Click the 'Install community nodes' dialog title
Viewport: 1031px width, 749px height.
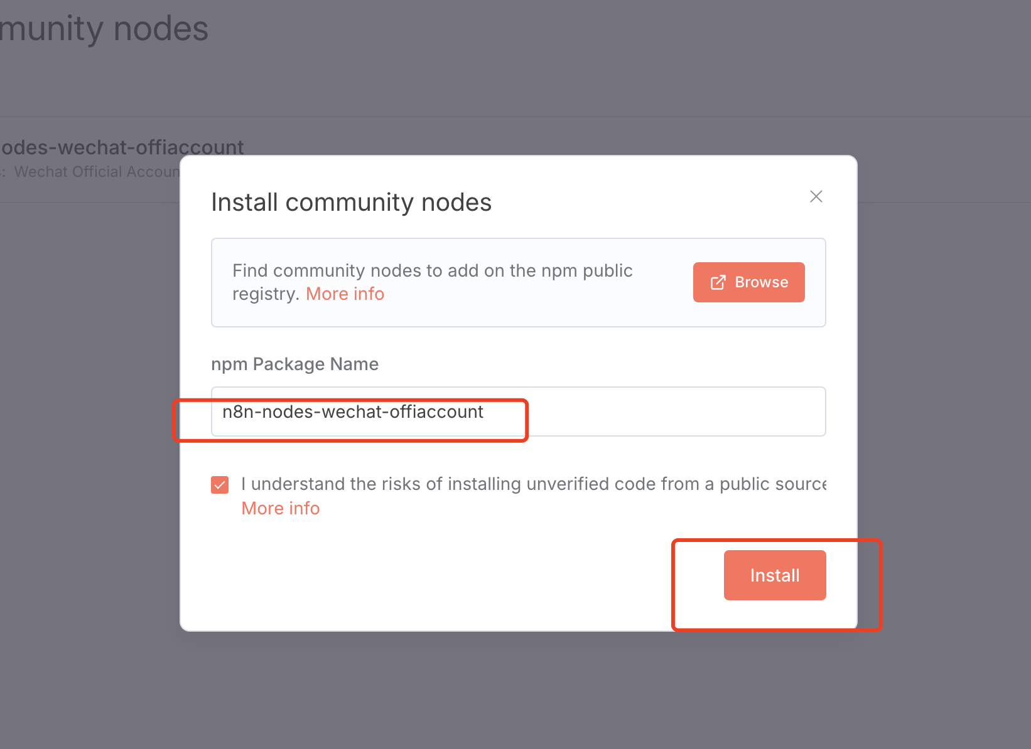(x=351, y=202)
